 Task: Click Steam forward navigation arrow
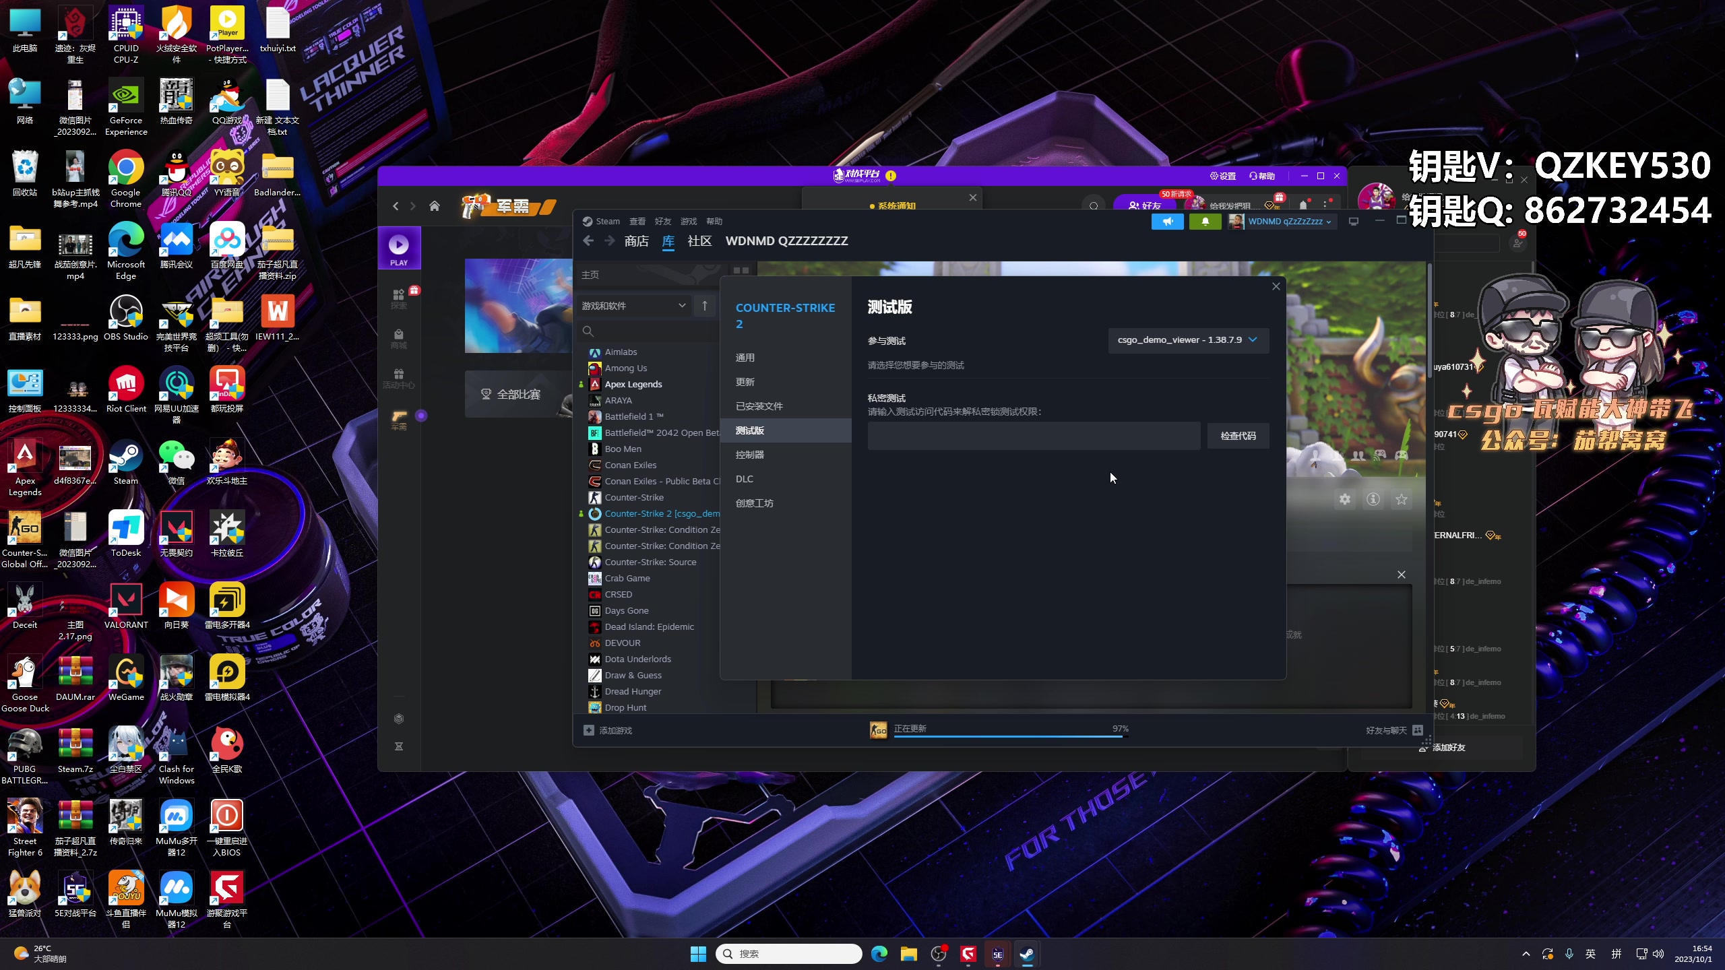(609, 241)
